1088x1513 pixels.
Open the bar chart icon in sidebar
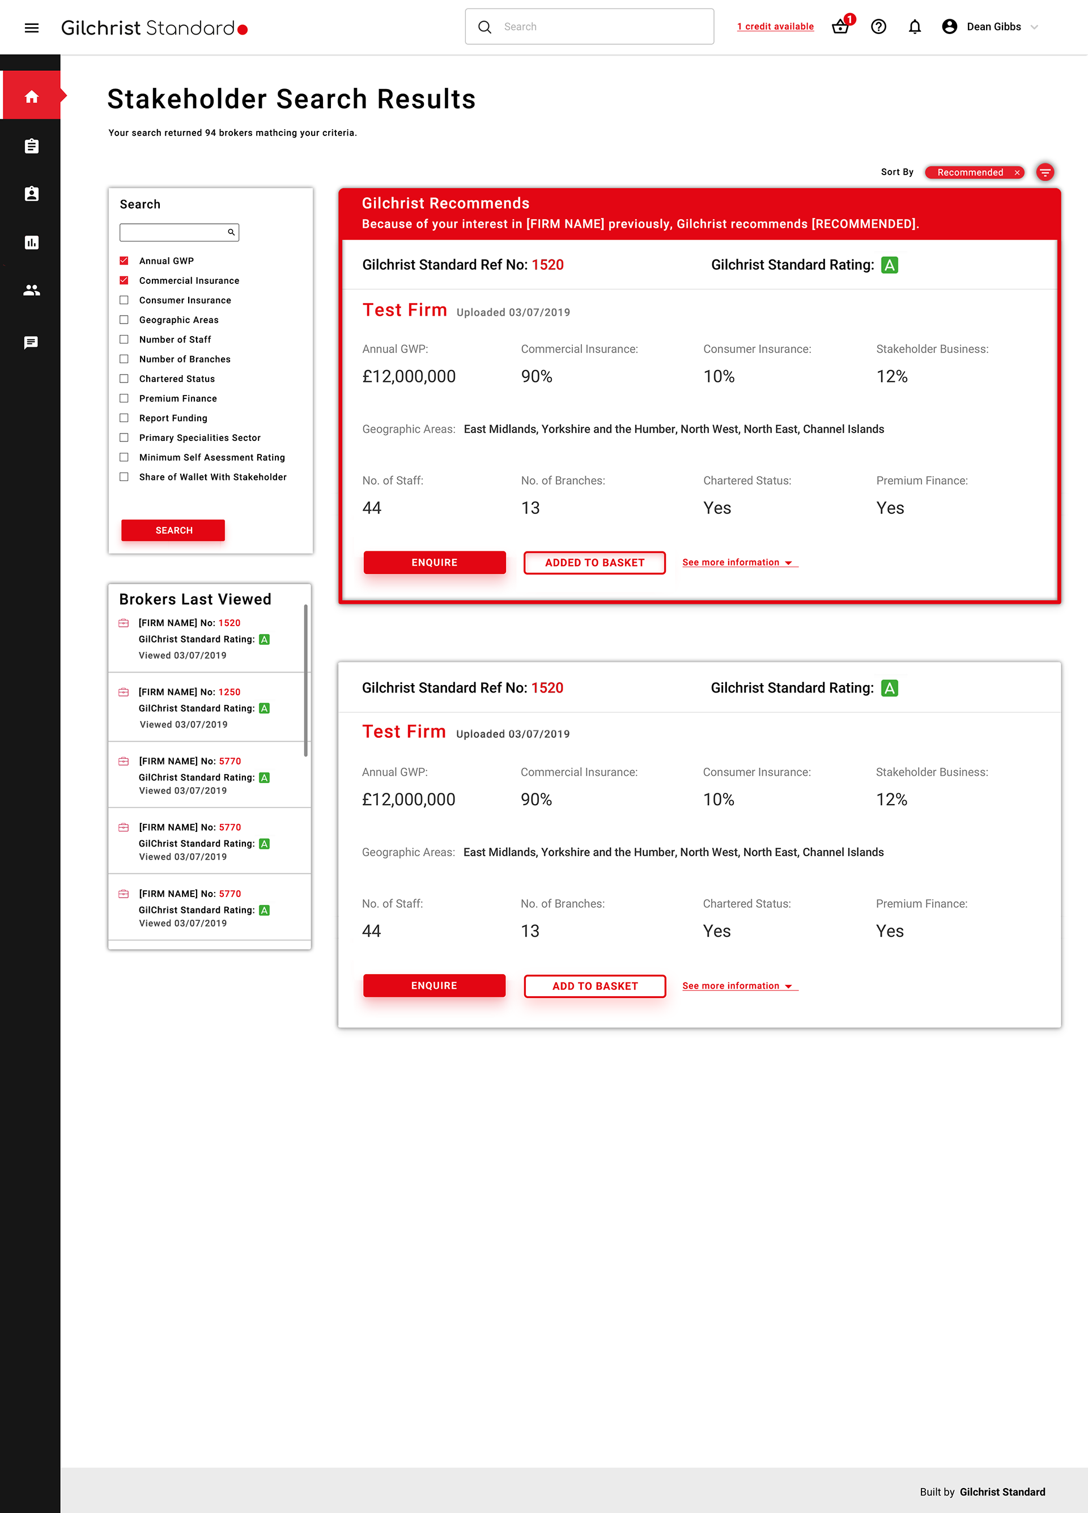pos(31,242)
